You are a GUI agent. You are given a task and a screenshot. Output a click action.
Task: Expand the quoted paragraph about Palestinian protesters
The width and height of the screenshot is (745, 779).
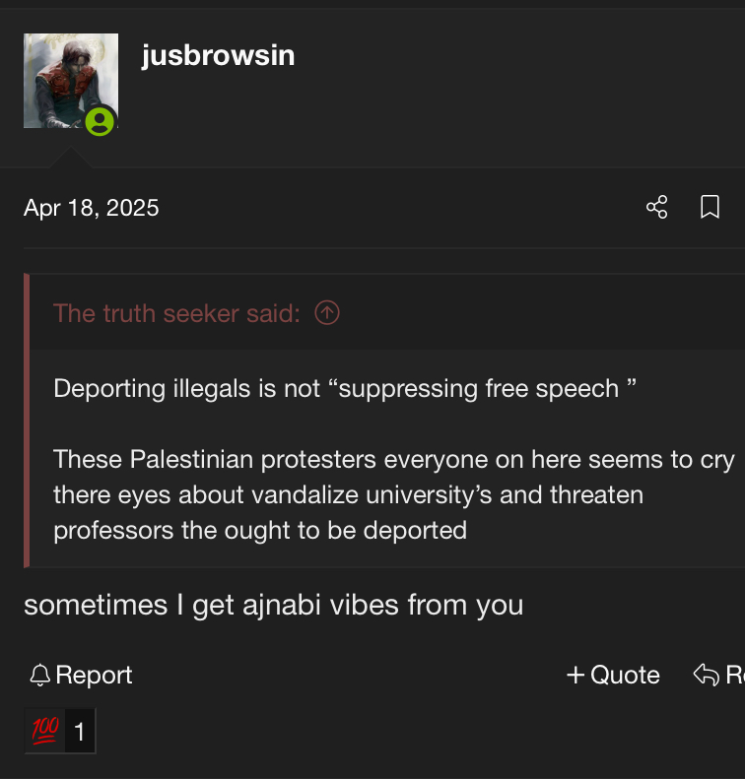[x=394, y=494]
